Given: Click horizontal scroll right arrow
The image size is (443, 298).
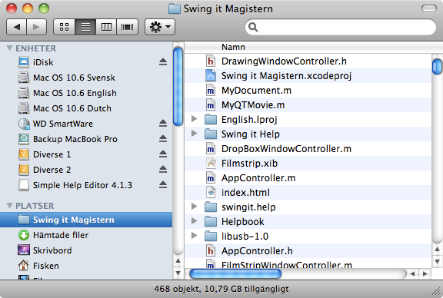Looking at the screenshot, I should pos(425,273).
